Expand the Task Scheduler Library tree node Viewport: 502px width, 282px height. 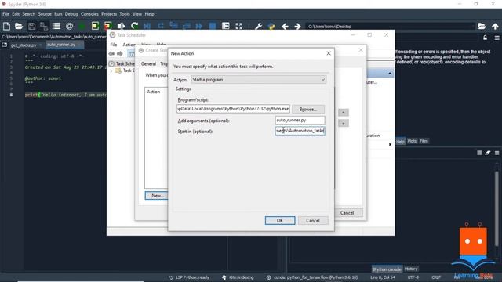tap(111, 70)
